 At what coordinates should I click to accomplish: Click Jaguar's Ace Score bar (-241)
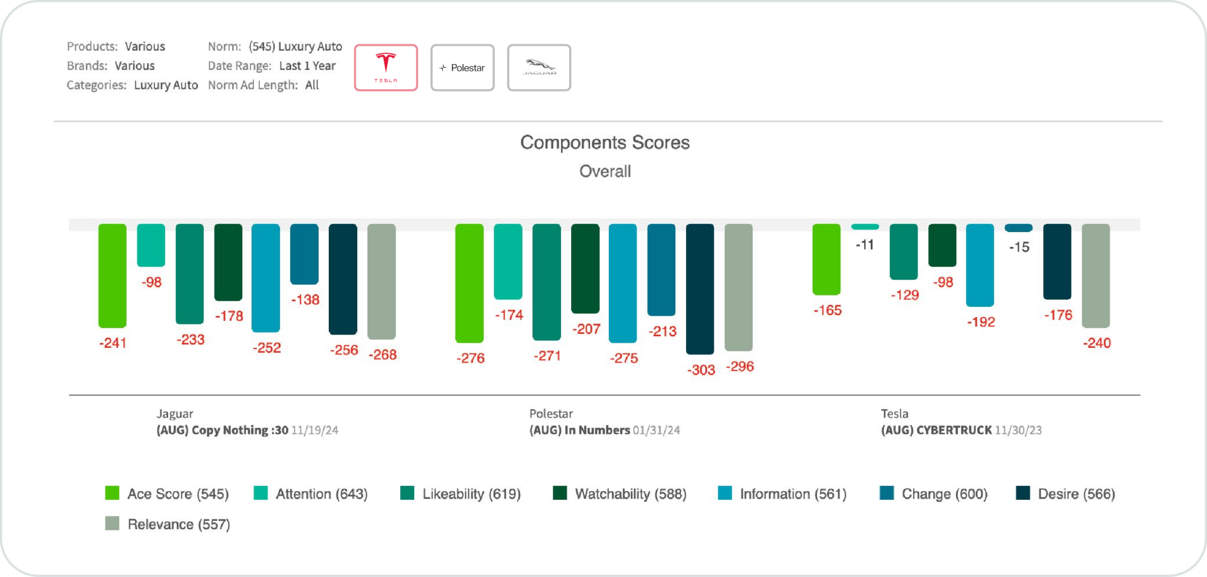click(x=112, y=275)
